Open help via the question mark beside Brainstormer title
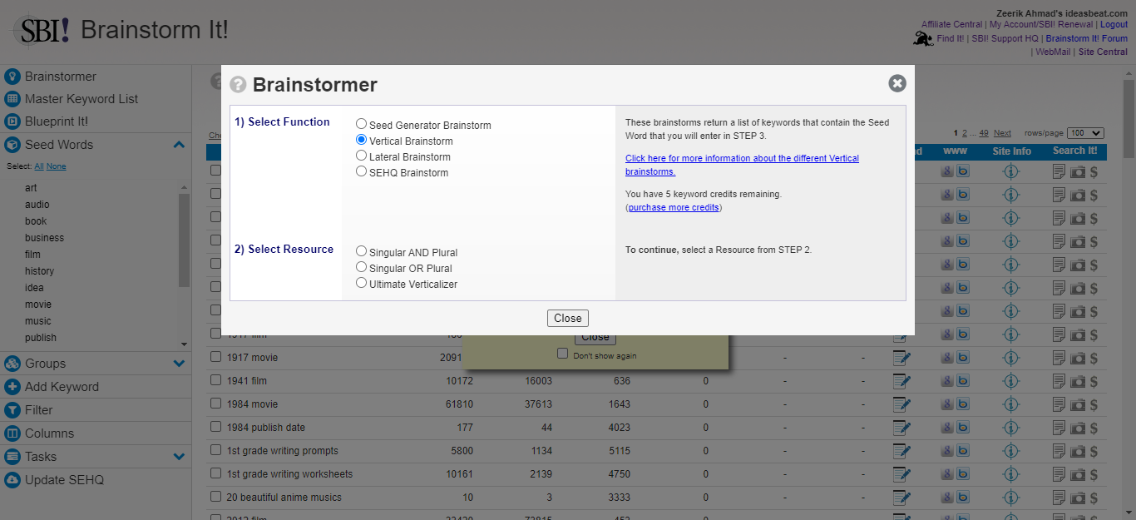This screenshot has height=520, width=1136. click(238, 84)
